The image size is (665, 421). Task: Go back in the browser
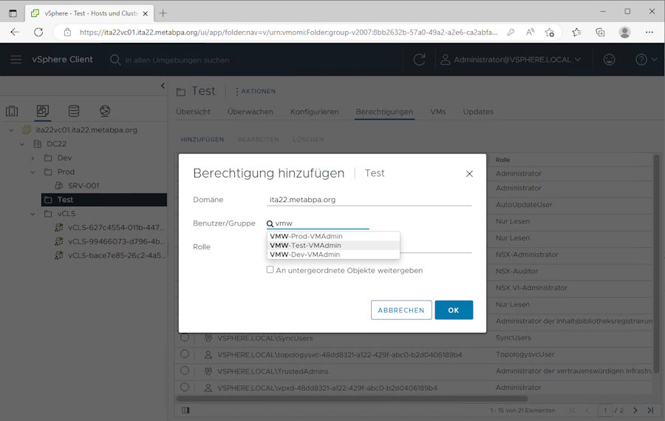coord(15,33)
